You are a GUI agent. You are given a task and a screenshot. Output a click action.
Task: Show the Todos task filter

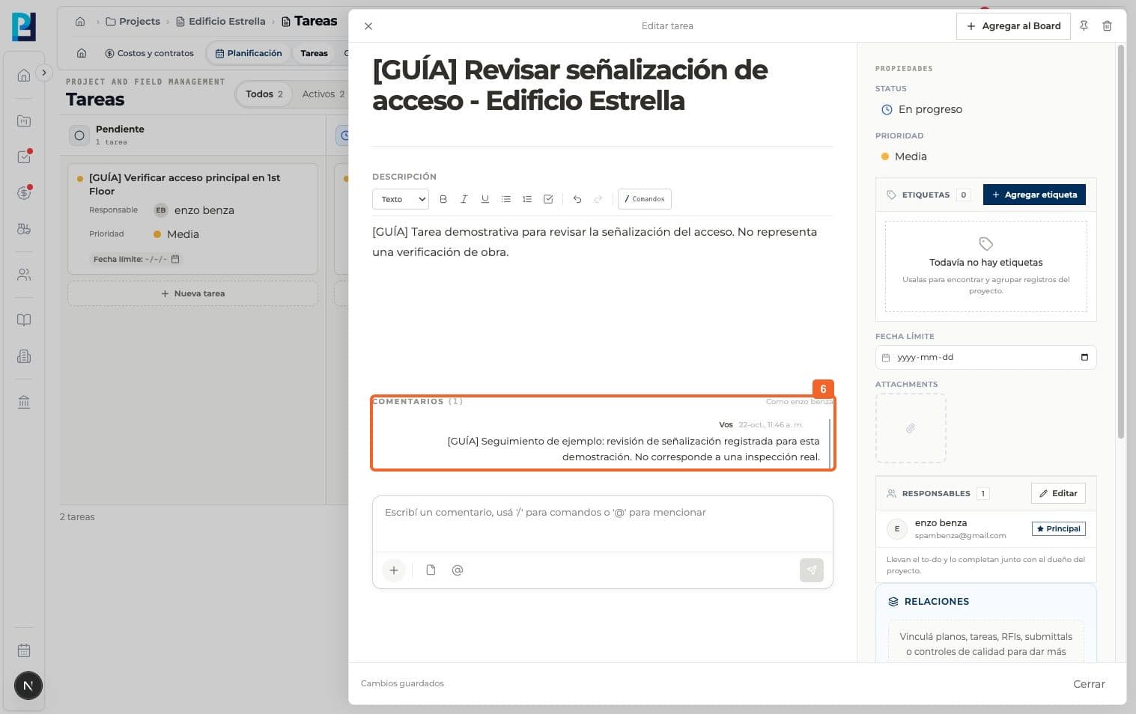(264, 94)
